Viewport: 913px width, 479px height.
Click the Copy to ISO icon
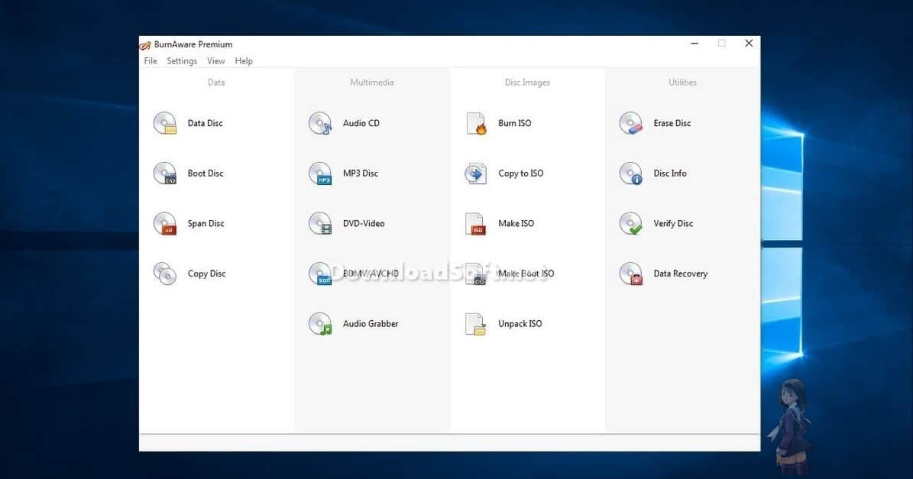(476, 173)
